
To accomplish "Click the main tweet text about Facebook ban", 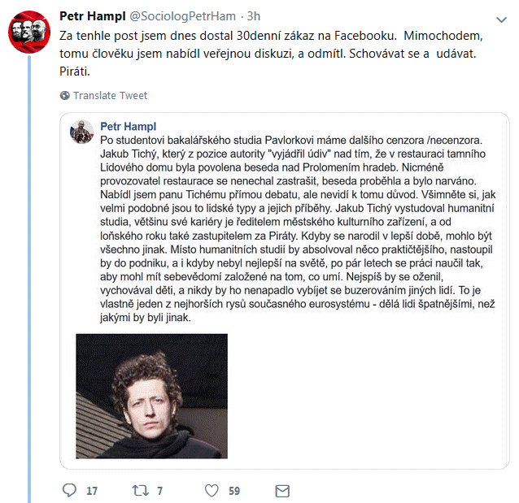I will (268, 54).
